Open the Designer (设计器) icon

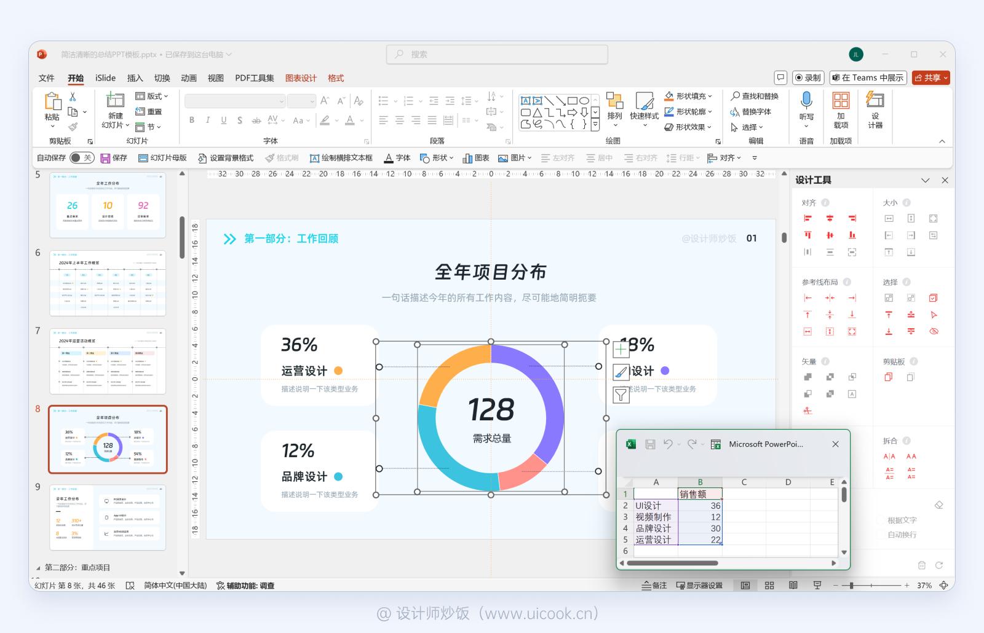(x=875, y=100)
